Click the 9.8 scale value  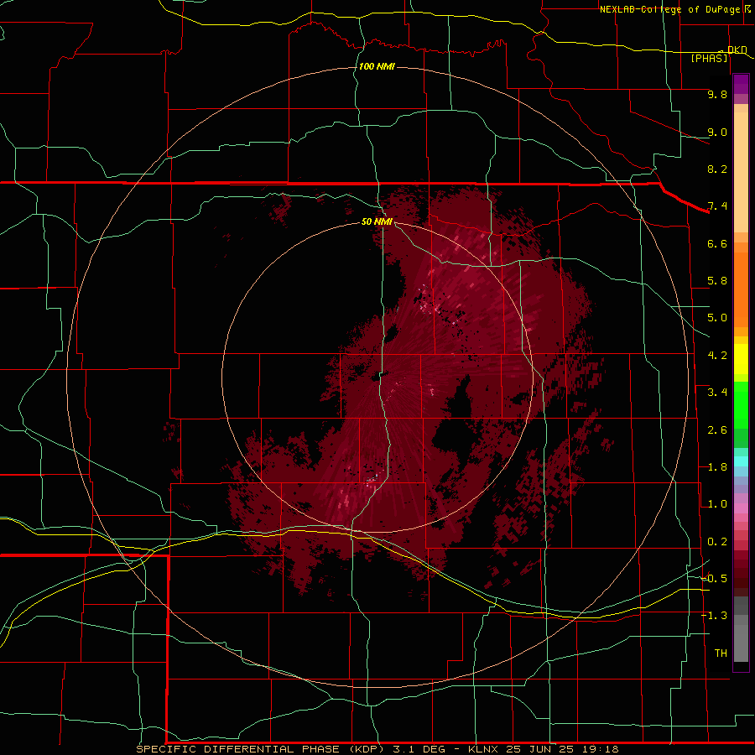pos(717,94)
